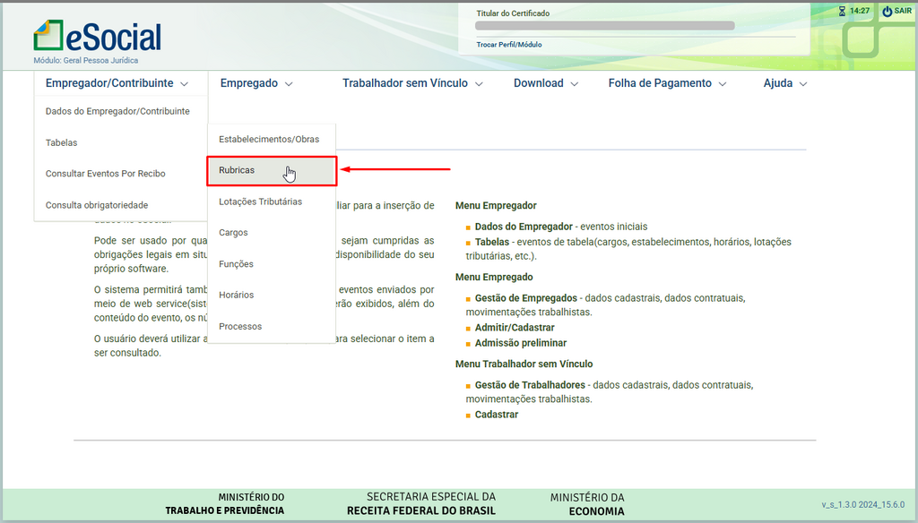Click the session timer hourglass icon

click(x=841, y=11)
